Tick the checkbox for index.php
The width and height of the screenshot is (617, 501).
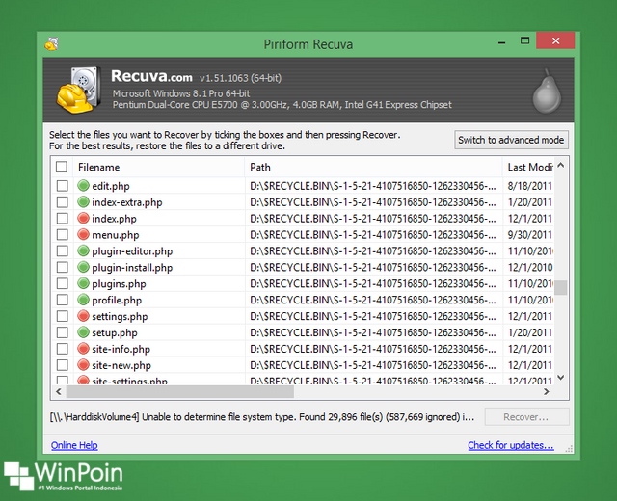[x=62, y=219]
